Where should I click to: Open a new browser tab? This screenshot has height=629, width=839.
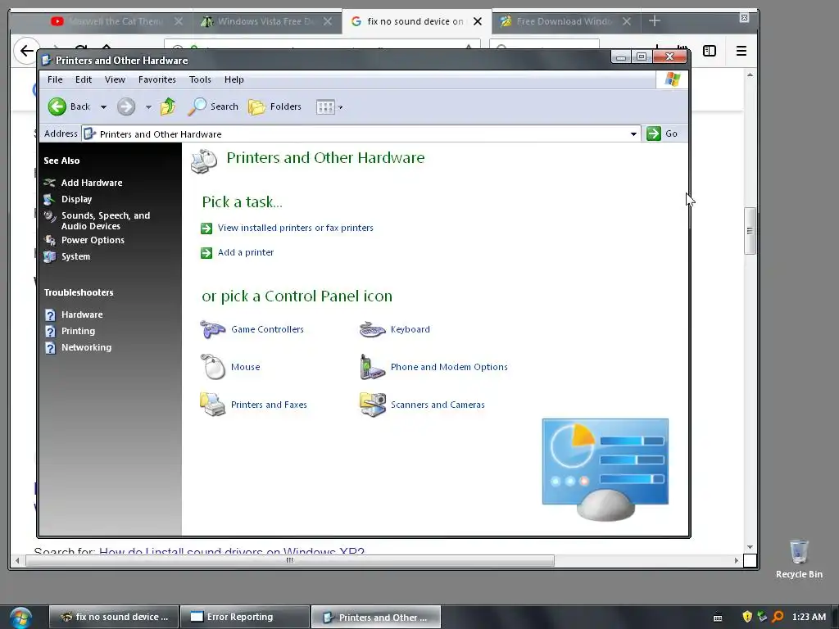coord(655,20)
